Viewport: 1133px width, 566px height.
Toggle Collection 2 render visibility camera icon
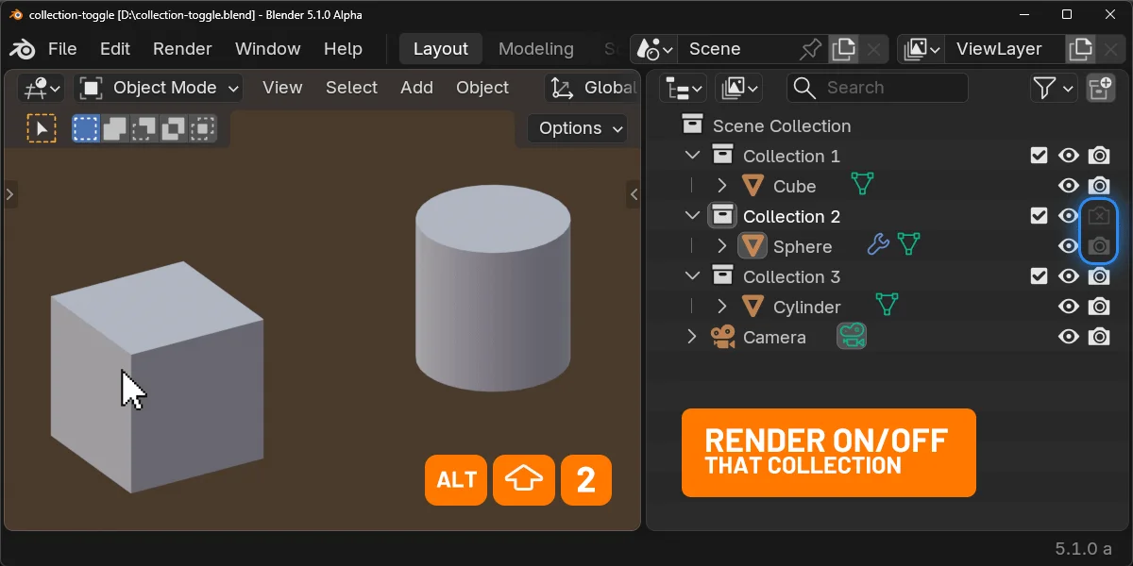point(1098,215)
